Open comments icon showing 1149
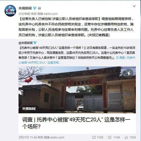Viewport: 141px width, 141px height. click(114, 137)
